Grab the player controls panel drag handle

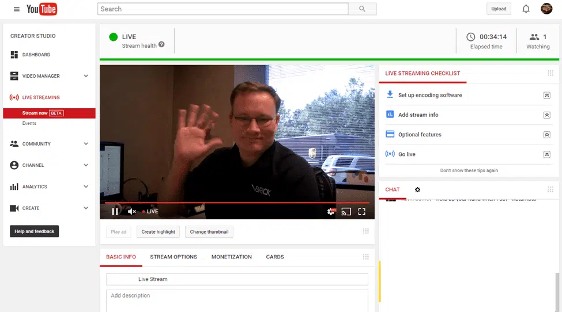(365, 231)
